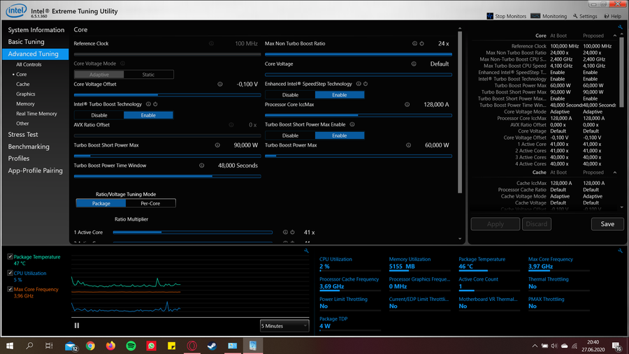Select Package ratio/voltage tuning mode
Viewport: 629px width, 354px height.
[x=101, y=203]
